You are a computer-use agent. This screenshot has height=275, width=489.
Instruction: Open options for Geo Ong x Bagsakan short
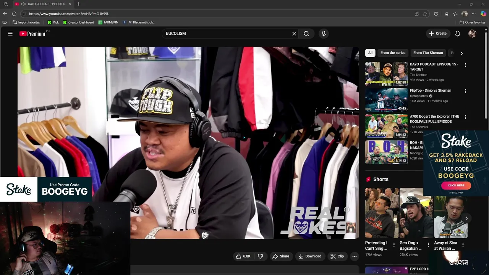428,245
